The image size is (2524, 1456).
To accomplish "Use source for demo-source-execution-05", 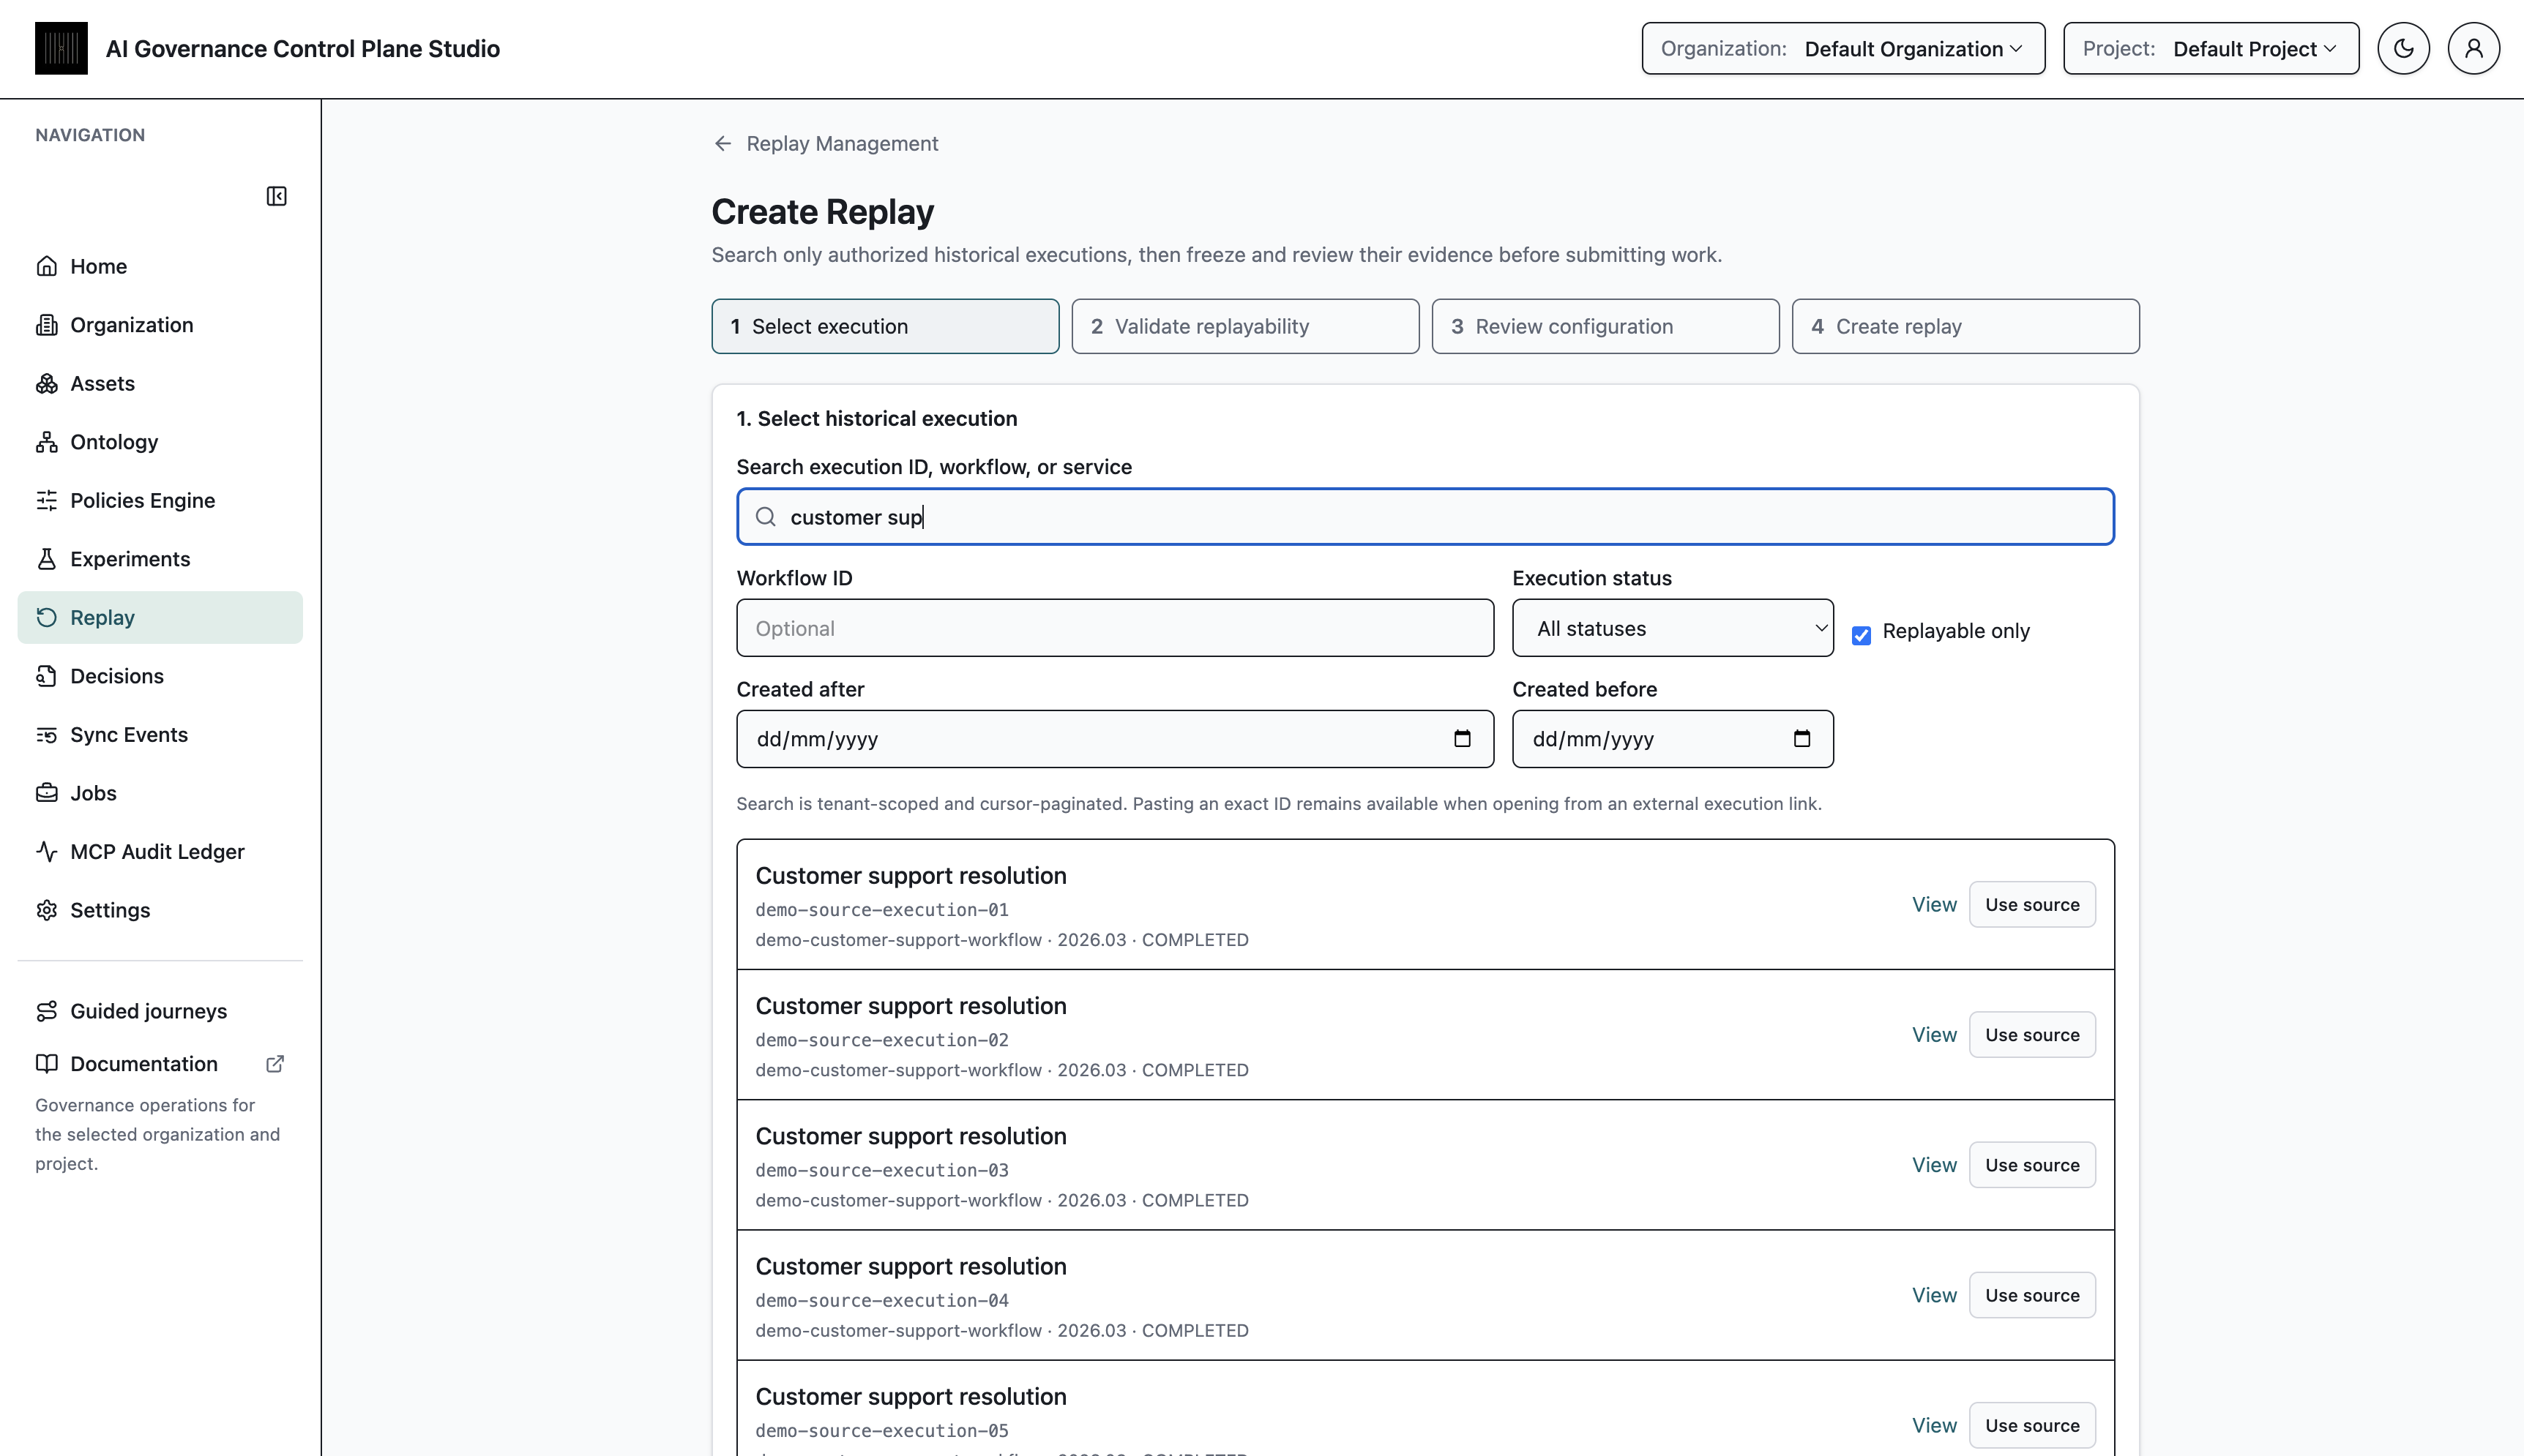I will pyautogui.click(x=2032, y=1426).
